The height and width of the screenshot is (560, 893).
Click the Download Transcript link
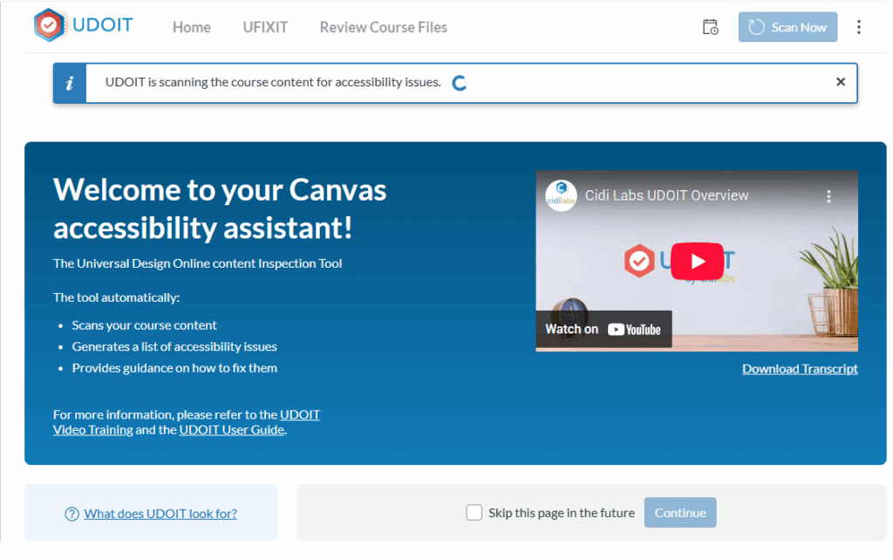click(800, 369)
